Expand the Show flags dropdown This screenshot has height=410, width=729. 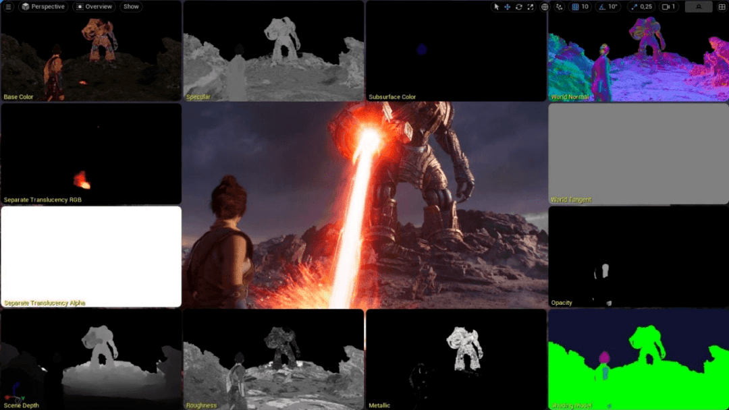(x=130, y=7)
